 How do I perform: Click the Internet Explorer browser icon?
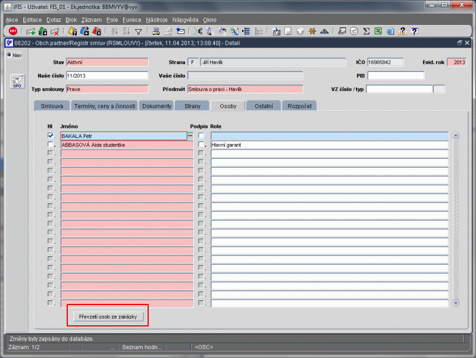click(x=390, y=31)
